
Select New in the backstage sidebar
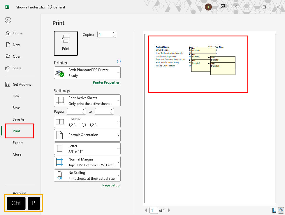coord(16,45)
